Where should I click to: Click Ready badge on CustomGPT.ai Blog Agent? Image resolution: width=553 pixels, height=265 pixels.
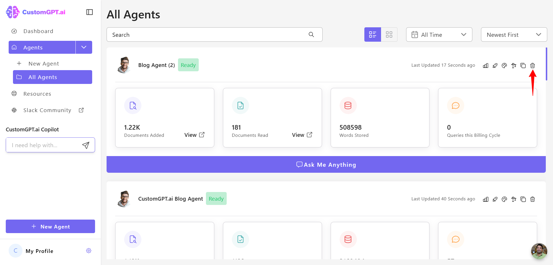[x=216, y=199]
